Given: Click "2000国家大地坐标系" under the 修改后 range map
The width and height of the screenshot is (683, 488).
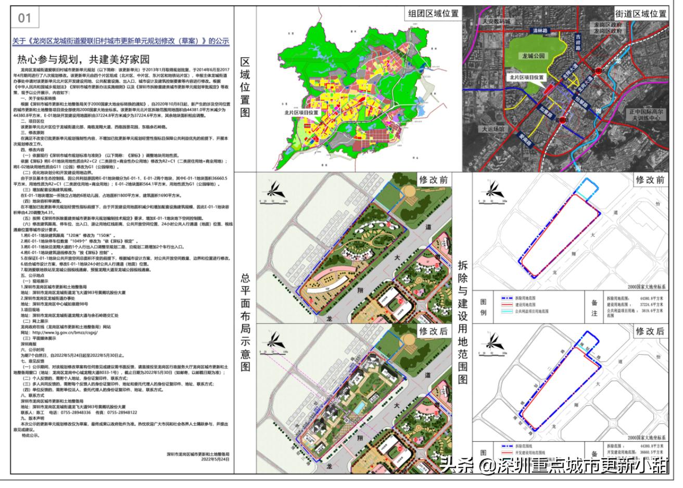Looking at the screenshot, I should pos(646,439).
